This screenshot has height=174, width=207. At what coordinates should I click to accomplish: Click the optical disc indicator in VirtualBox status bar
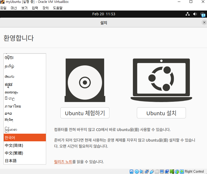click(x=137, y=171)
